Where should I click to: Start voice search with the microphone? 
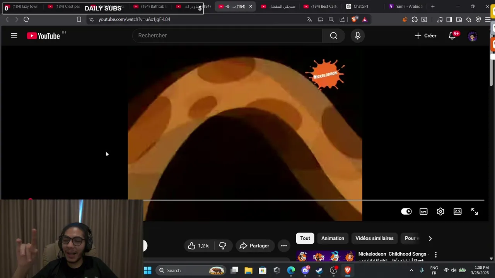tap(358, 36)
